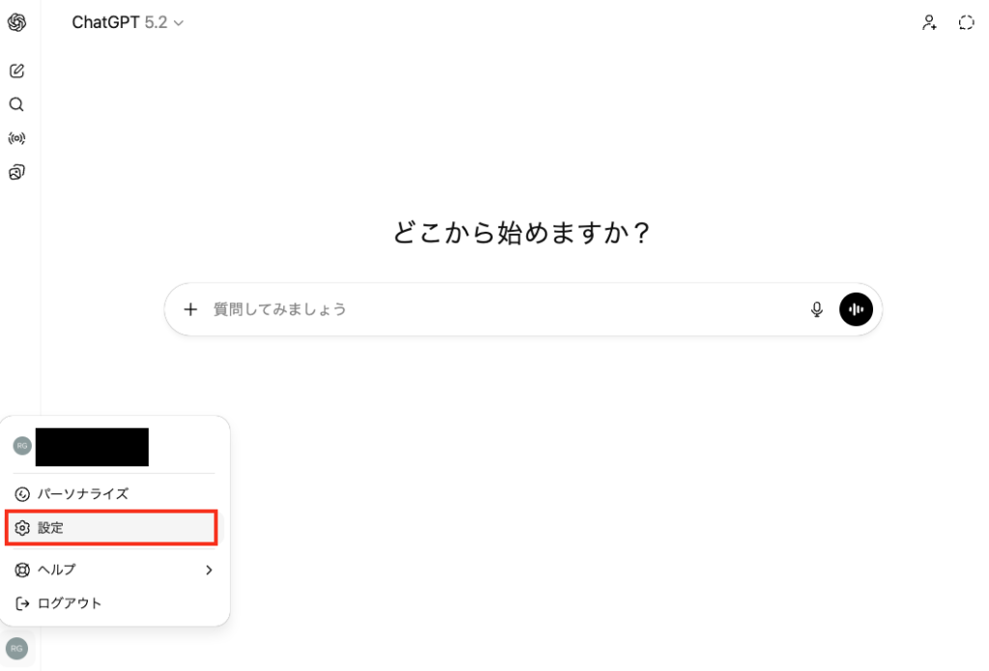Image resolution: width=989 pixels, height=671 pixels.
Task: Launch voice mode with black waveform button
Action: (856, 309)
